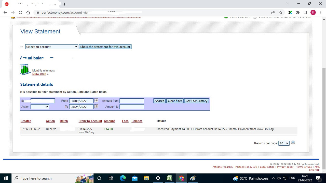Focus the Amount to field
326x183 pixels.
(x=132, y=107)
